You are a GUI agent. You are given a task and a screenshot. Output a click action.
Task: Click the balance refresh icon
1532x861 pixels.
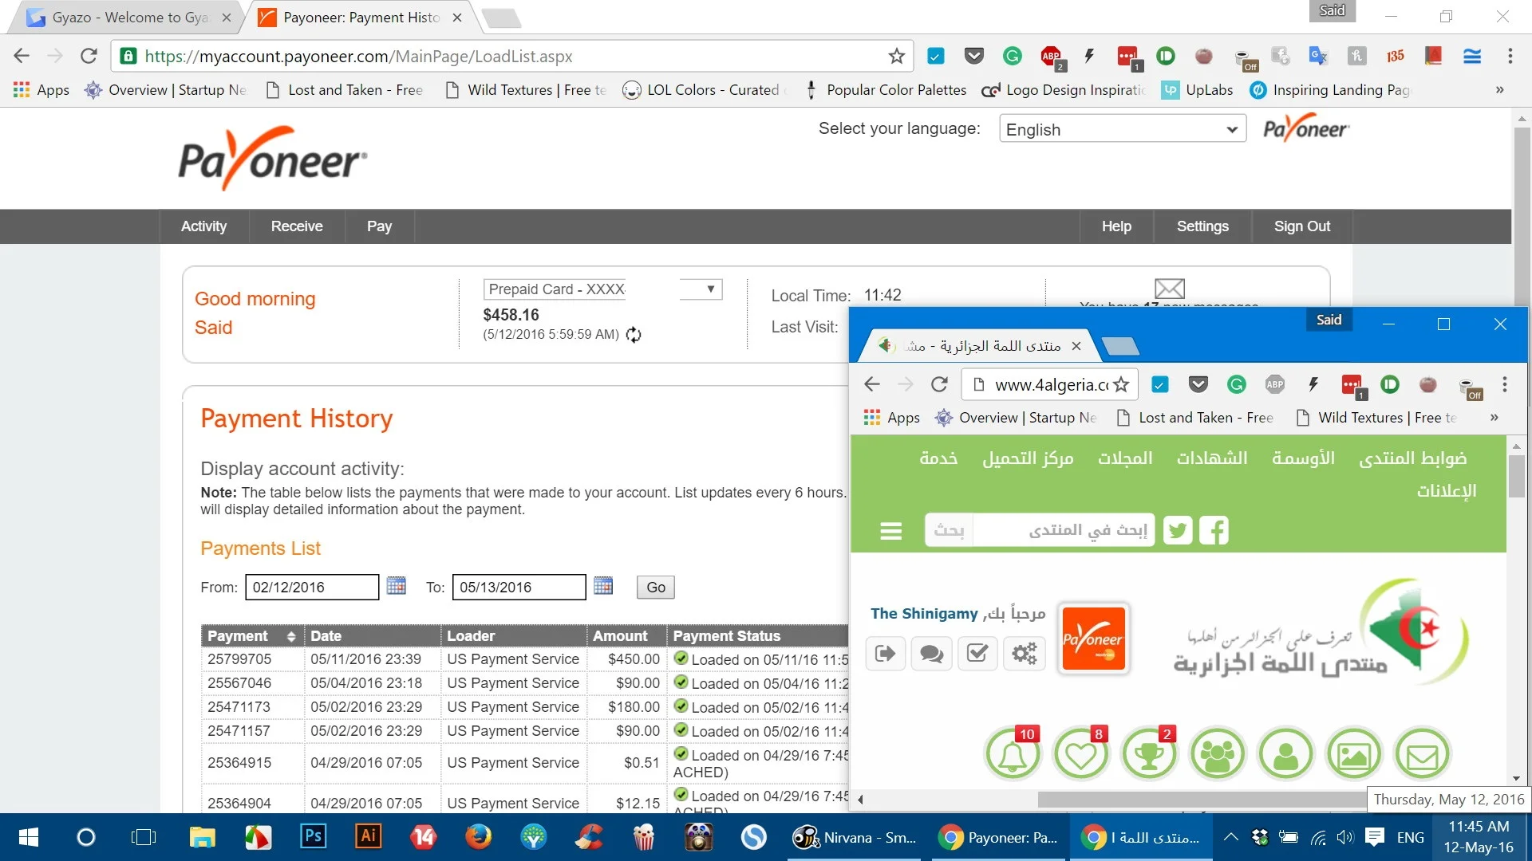pos(634,335)
